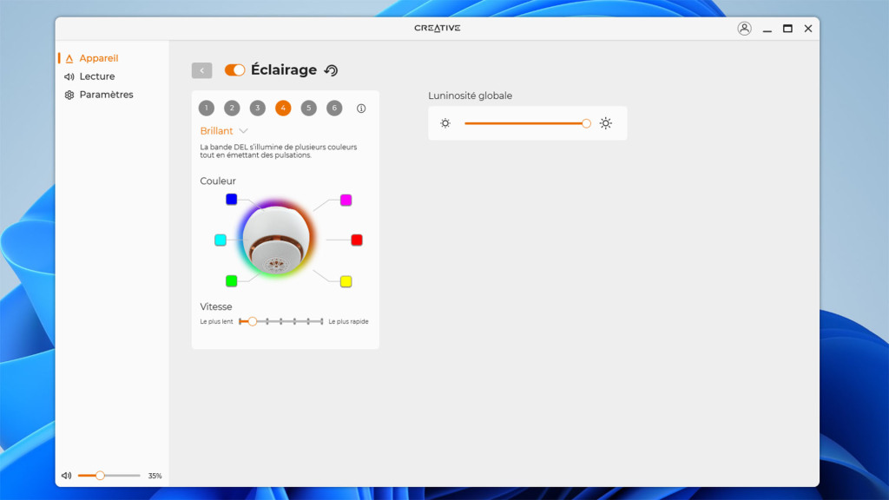Click the high brightness sun icon
Screen dimensions: 889x500
click(x=606, y=123)
